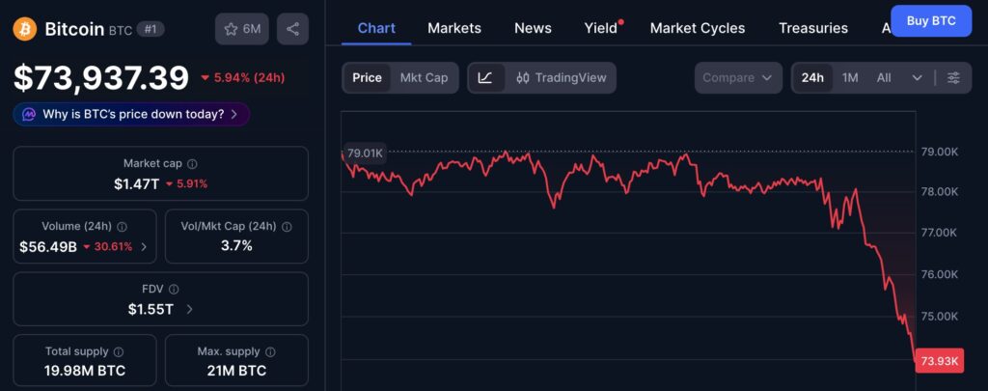Toggle chart to Price view
988x391 pixels.
(367, 77)
